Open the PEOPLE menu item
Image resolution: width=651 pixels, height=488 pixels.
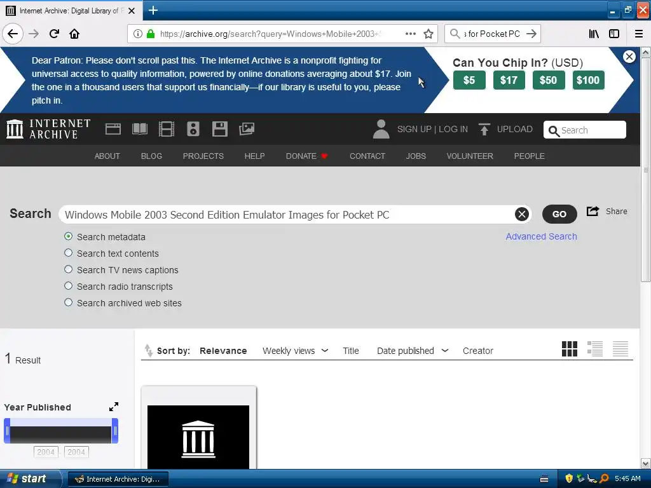click(530, 156)
